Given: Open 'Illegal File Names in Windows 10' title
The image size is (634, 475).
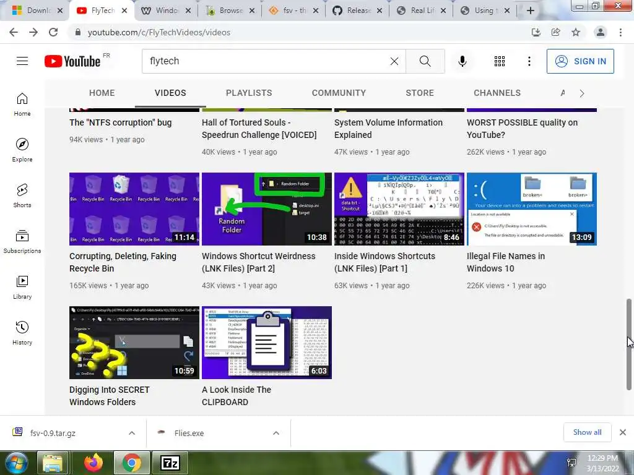Looking at the screenshot, I should pos(505,262).
